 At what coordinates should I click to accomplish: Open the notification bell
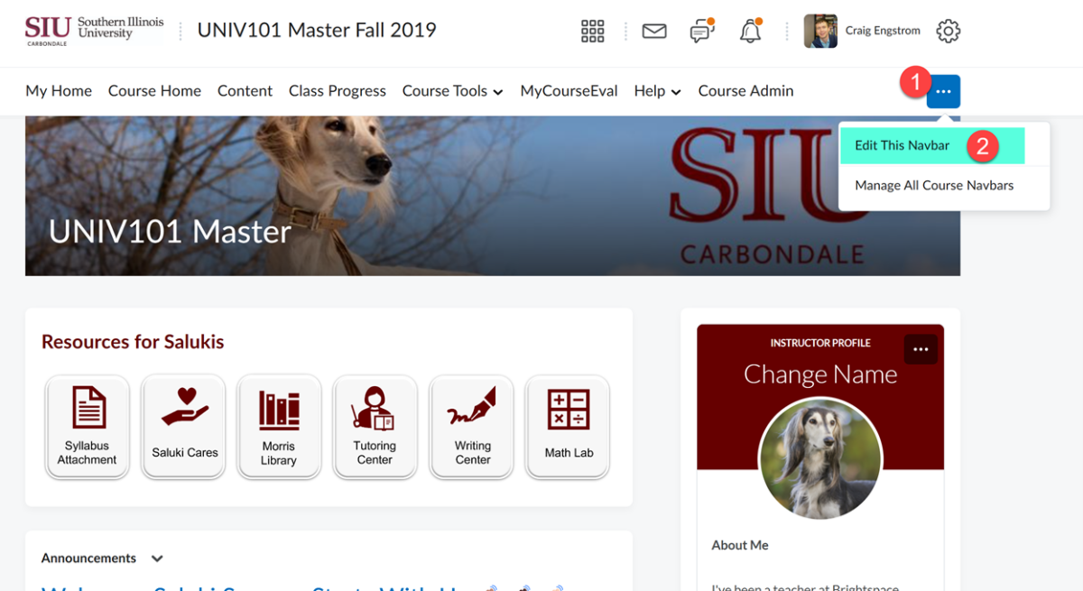751,31
